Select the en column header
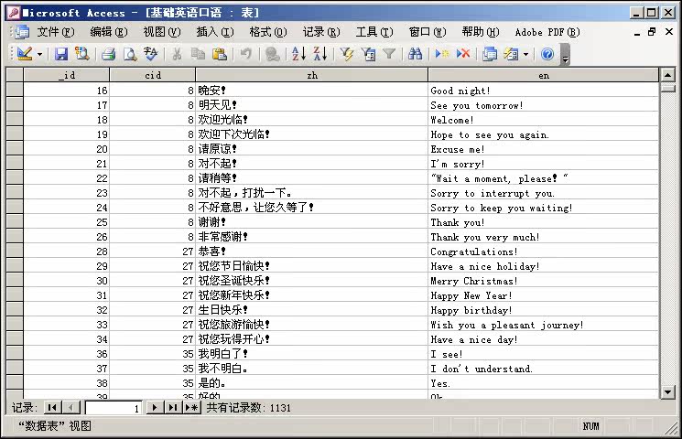This screenshot has width=682, height=439. pyautogui.click(x=544, y=75)
